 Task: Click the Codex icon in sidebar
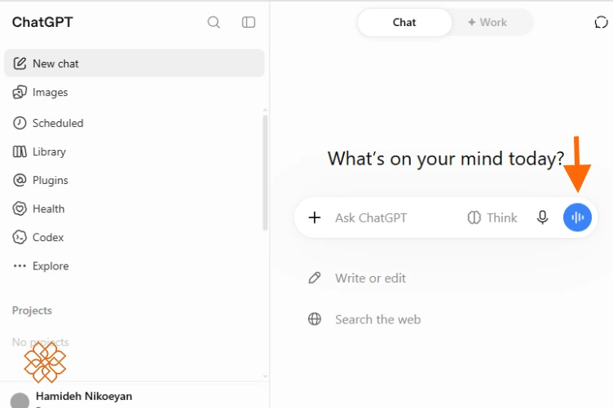click(x=20, y=237)
